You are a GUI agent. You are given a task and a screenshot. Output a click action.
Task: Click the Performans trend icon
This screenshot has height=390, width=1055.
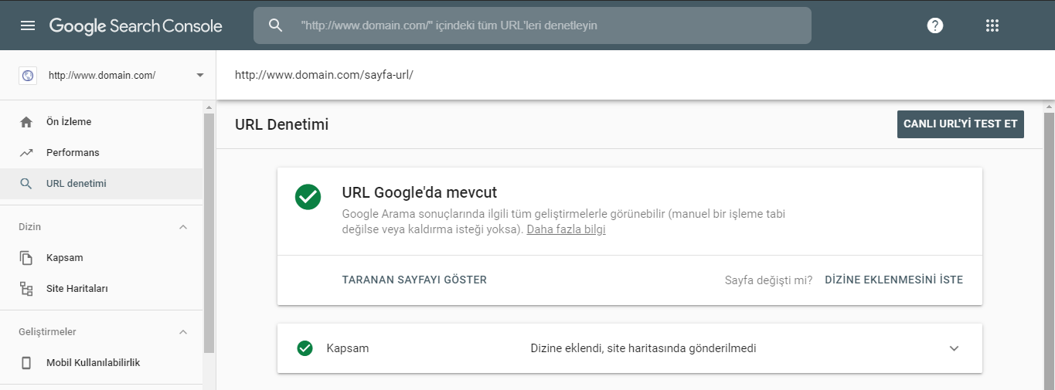(x=26, y=153)
